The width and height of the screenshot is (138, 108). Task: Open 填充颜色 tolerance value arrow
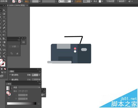coord(39,75)
